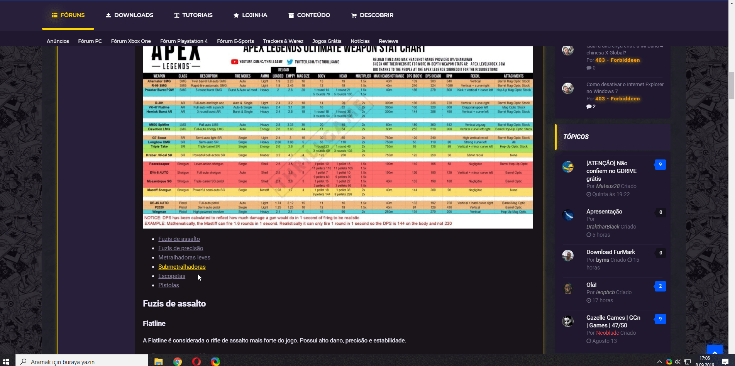Click Mateus28's avatar in Tópicos
Viewport: 735px width, 366px height.
click(567, 167)
